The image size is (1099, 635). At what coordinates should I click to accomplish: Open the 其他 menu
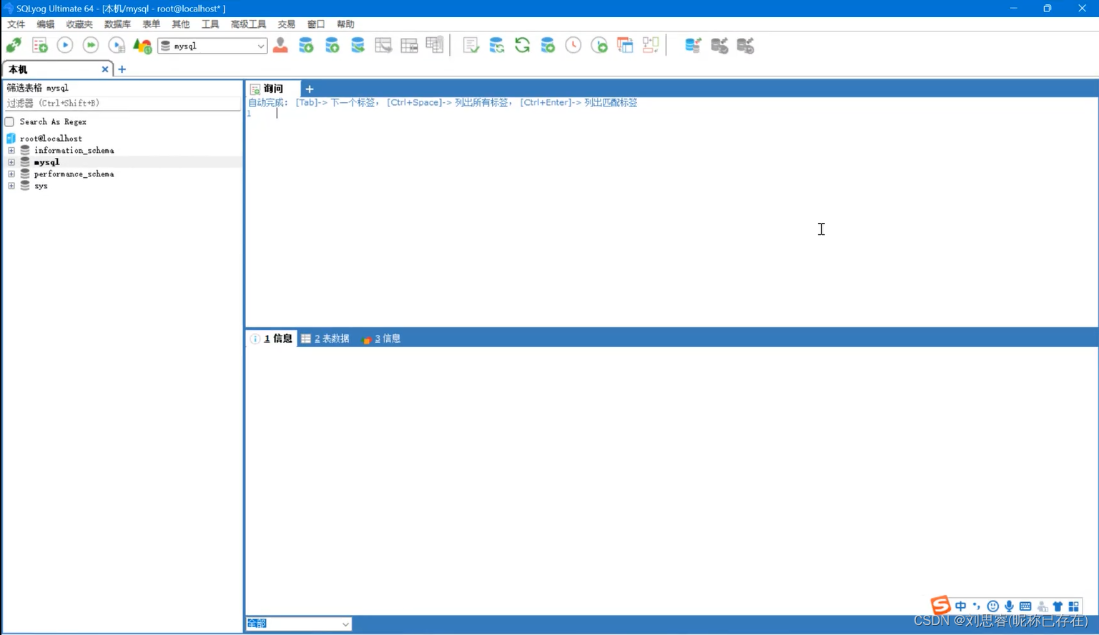[x=180, y=24]
